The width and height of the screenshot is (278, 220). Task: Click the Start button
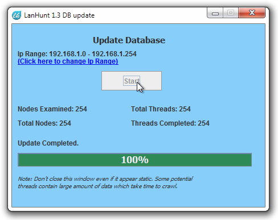[x=132, y=81]
